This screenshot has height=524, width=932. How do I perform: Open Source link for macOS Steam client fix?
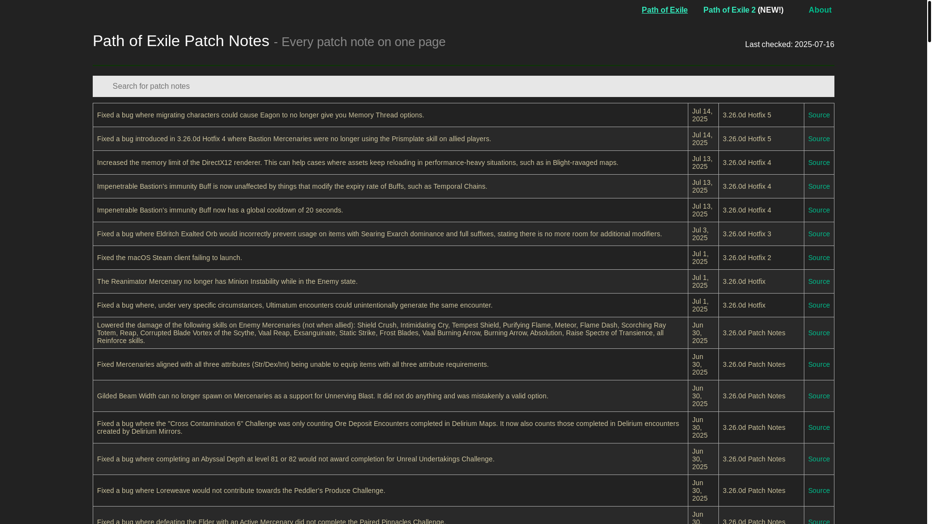818,258
